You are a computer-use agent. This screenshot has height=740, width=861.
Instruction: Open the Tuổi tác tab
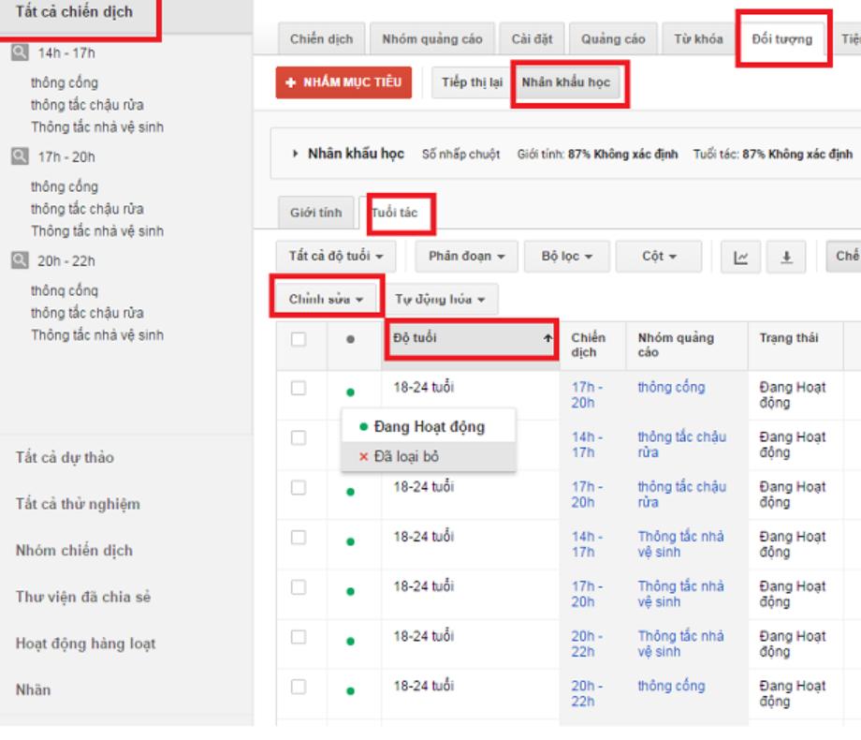(x=394, y=213)
